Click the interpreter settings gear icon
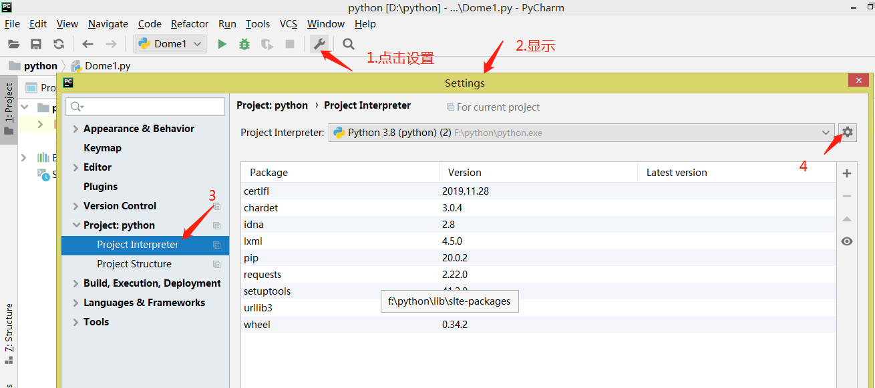Screen dimensions: 875x388 pos(846,132)
